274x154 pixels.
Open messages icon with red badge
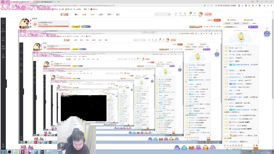[x=190, y=14]
